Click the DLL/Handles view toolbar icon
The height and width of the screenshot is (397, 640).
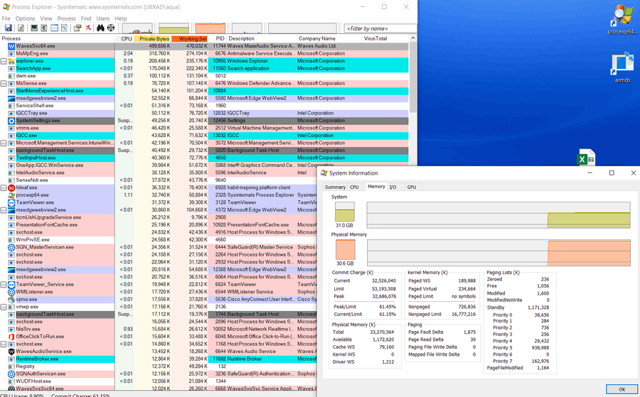[x=65, y=28]
